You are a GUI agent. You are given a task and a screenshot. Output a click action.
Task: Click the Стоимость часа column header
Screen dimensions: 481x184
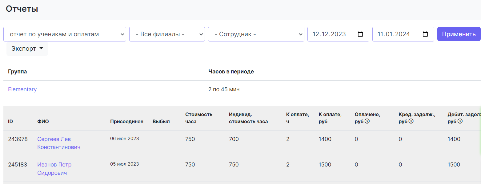click(199, 118)
